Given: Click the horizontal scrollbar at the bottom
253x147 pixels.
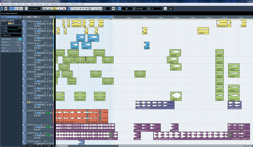Looking at the screenshot, I should click(93, 146).
